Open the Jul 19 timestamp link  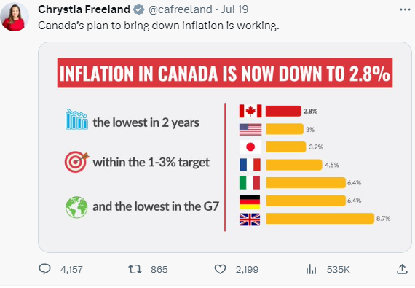coord(235,9)
